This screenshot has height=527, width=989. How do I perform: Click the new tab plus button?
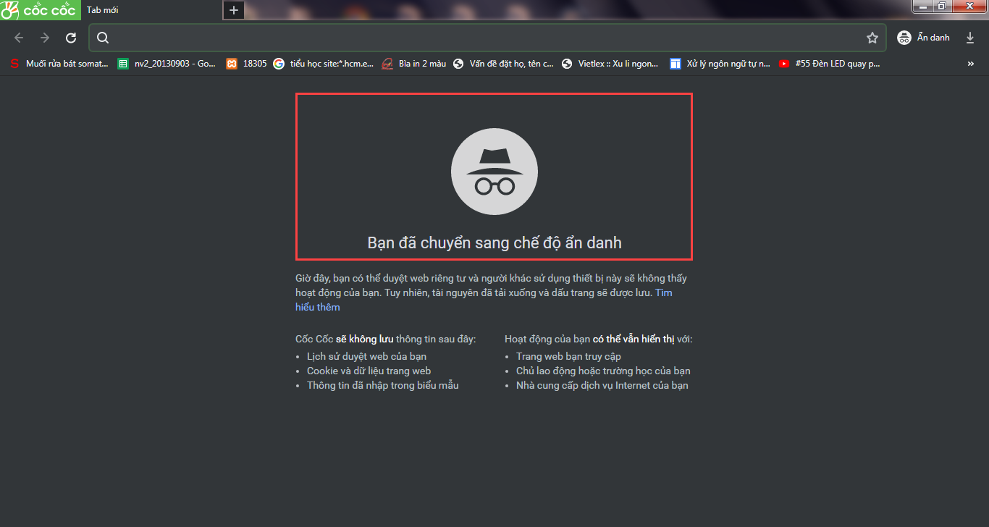pos(233,10)
